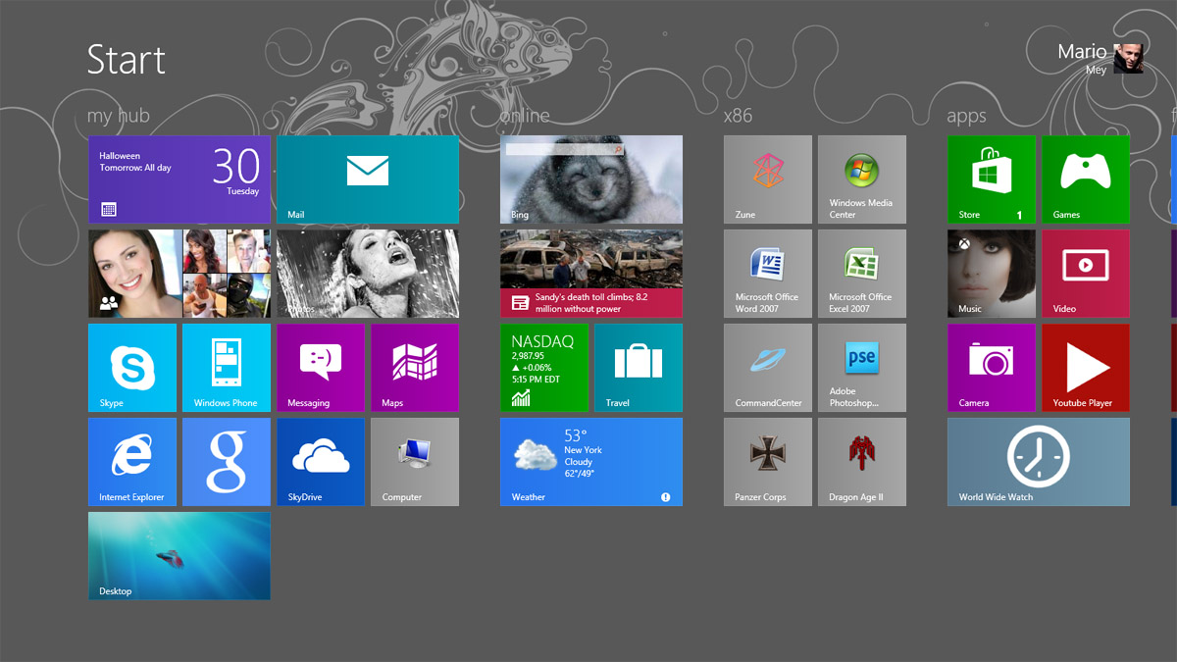1177x662 pixels.
Task: Select the 'my hub' group heading
Action: pyautogui.click(x=119, y=116)
